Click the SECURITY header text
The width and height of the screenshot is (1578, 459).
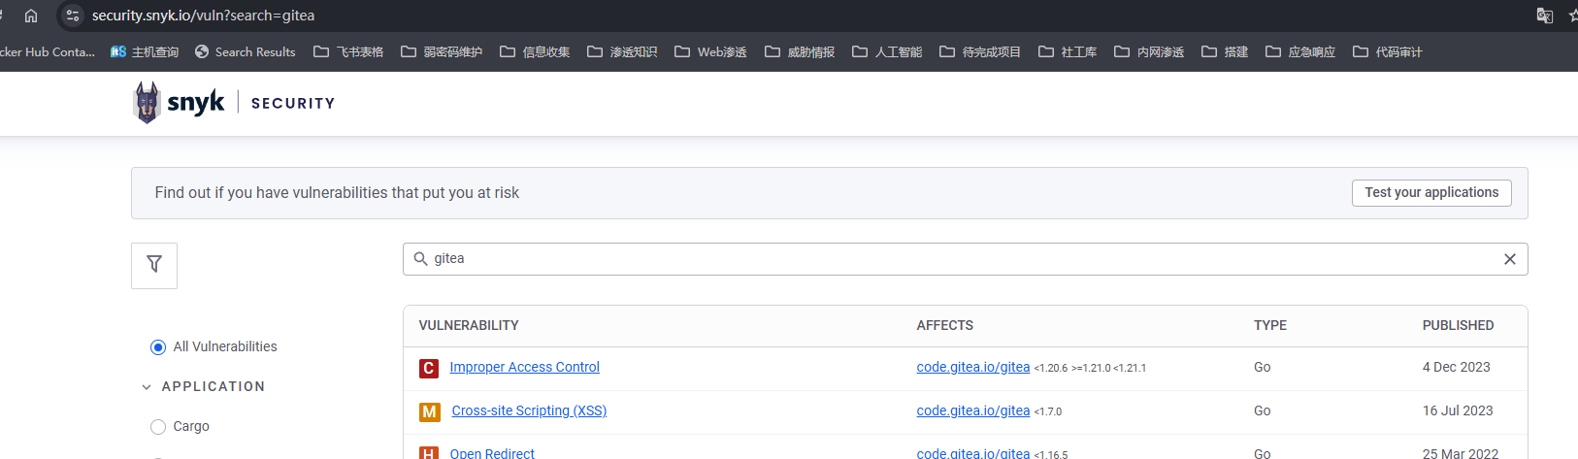coord(293,103)
